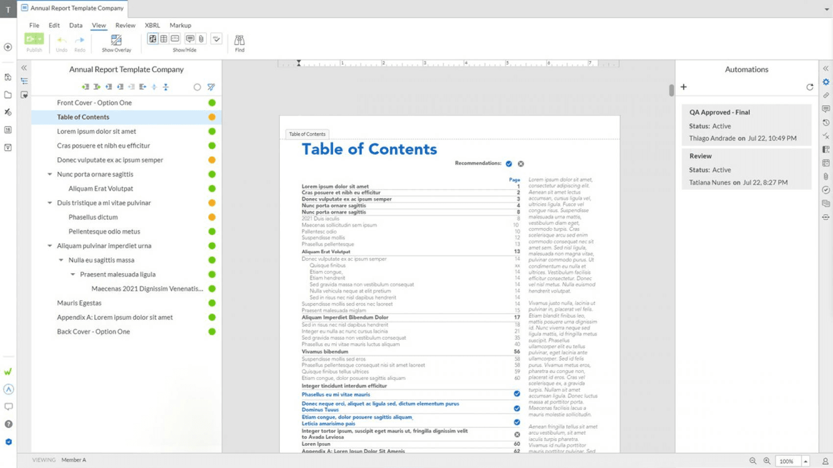Open the XBRL menu
Image resolution: width=833 pixels, height=468 pixels.
tap(152, 25)
